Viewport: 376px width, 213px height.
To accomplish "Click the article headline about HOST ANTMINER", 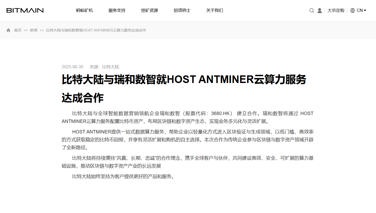I will click(x=184, y=80).
